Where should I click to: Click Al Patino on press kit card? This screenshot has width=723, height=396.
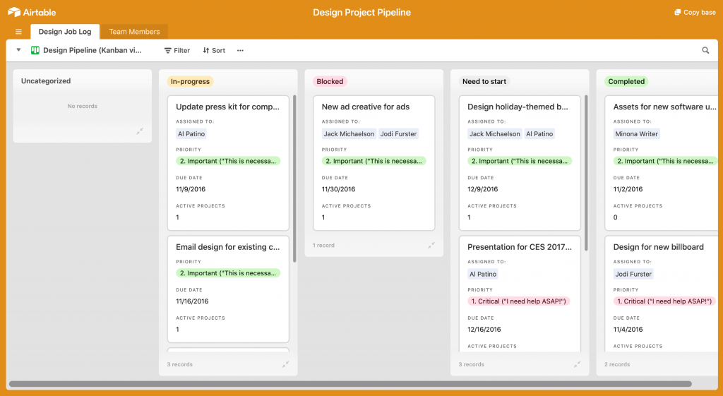[x=191, y=133]
